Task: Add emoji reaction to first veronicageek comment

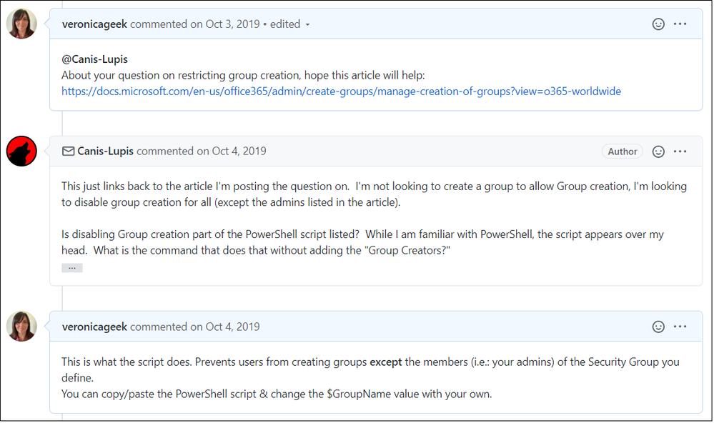Action: (x=658, y=24)
